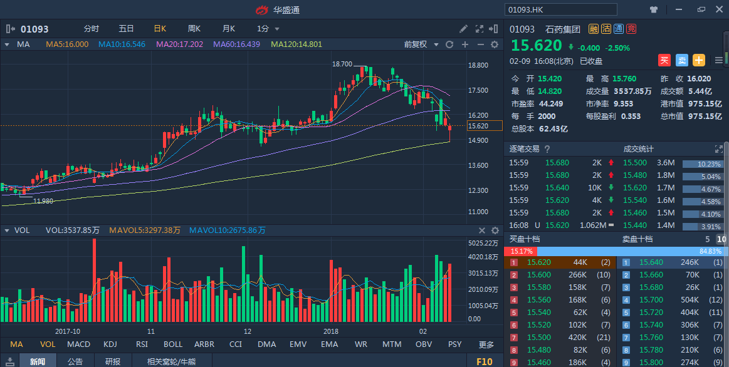This screenshot has width=729, height=367.
Task: Click the red 买 buy button
Action: [664, 61]
